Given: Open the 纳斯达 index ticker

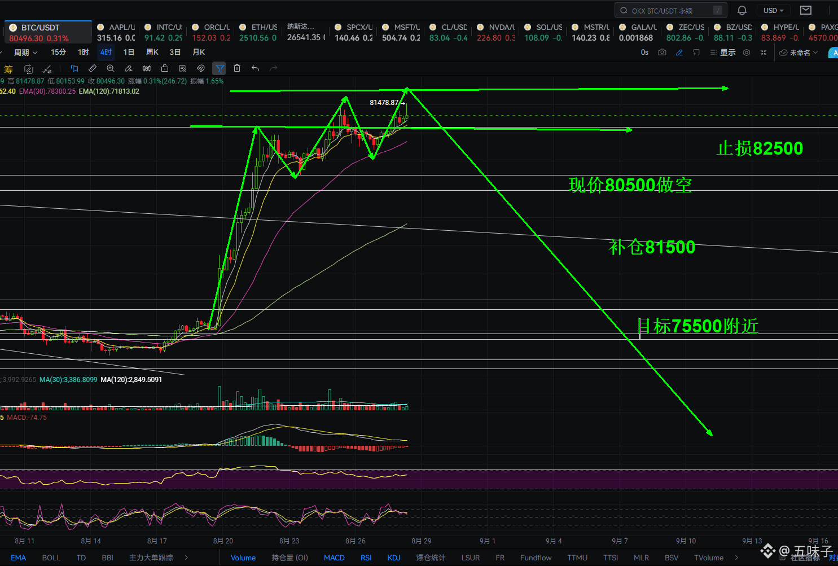Looking at the screenshot, I should pyautogui.click(x=306, y=32).
